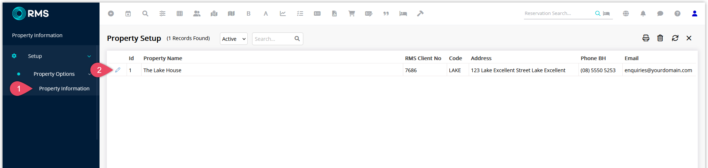708x168 pixels.
Task: Open the sliders settings icon
Action: pos(162,13)
